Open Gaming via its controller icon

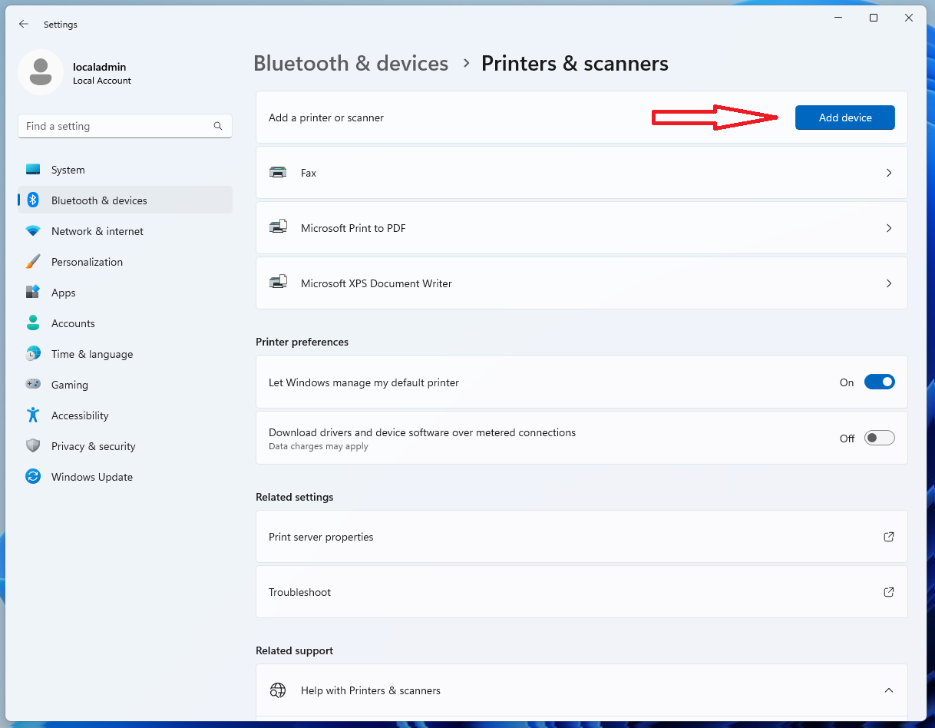[33, 385]
